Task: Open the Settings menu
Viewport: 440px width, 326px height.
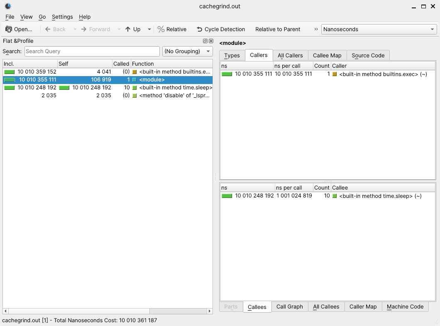Action: 62,17
